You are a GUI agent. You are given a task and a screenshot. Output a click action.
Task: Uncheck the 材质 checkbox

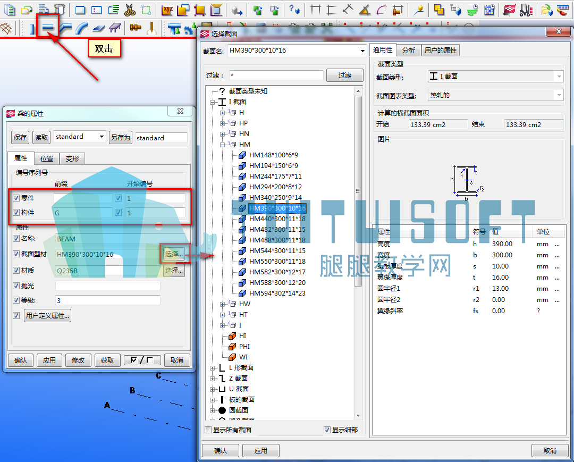pos(16,270)
